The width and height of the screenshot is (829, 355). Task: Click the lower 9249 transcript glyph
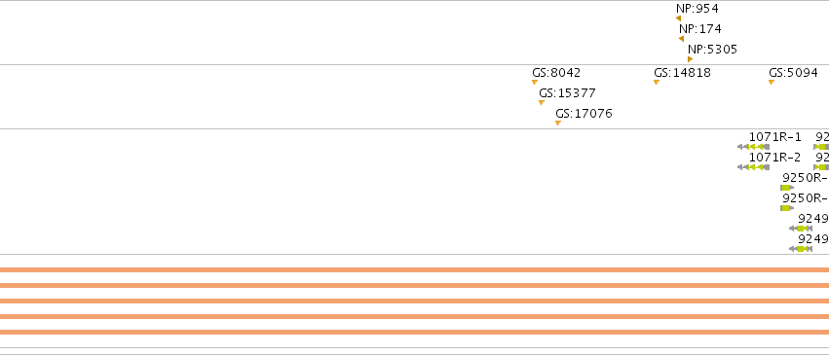(801, 249)
